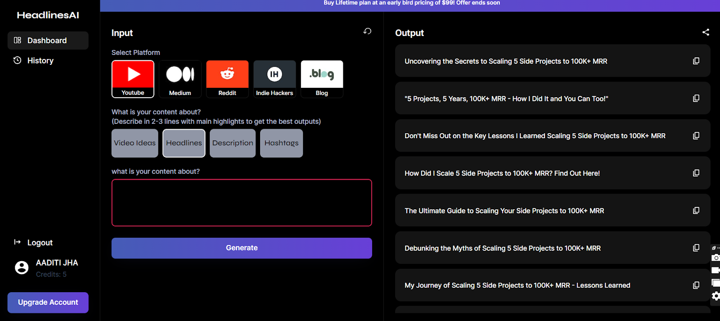Click the "Credits: 5" label

(x=51, y=274)
